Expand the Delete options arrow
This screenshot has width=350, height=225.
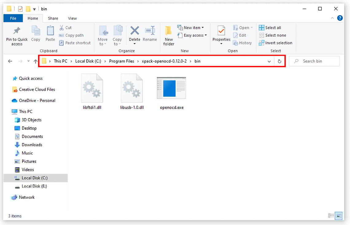134,44
